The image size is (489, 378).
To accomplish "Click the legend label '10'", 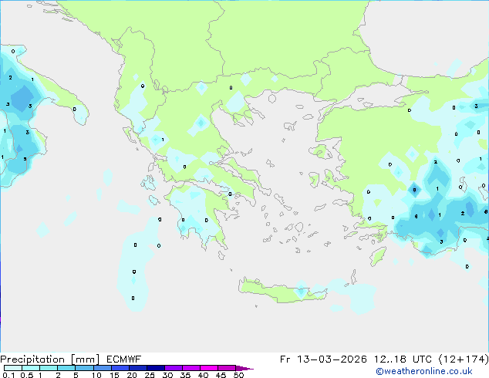I will pyautogui.click(x=96, y=375).
